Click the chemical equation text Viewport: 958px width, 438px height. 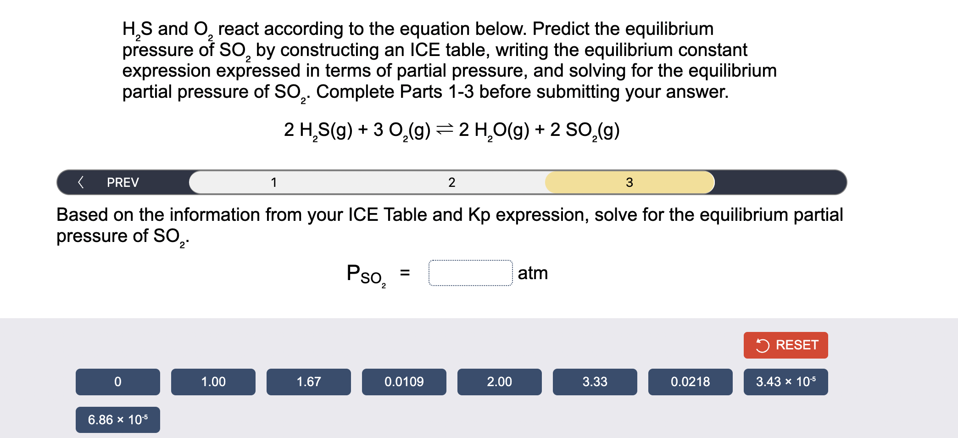451,130
